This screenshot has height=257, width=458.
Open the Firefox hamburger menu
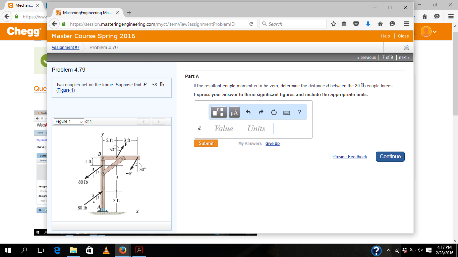coord(406,24)
